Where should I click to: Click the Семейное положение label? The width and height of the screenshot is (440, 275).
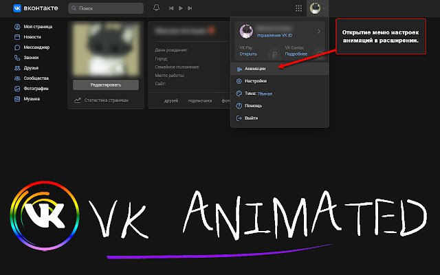[x=177, y=67]
